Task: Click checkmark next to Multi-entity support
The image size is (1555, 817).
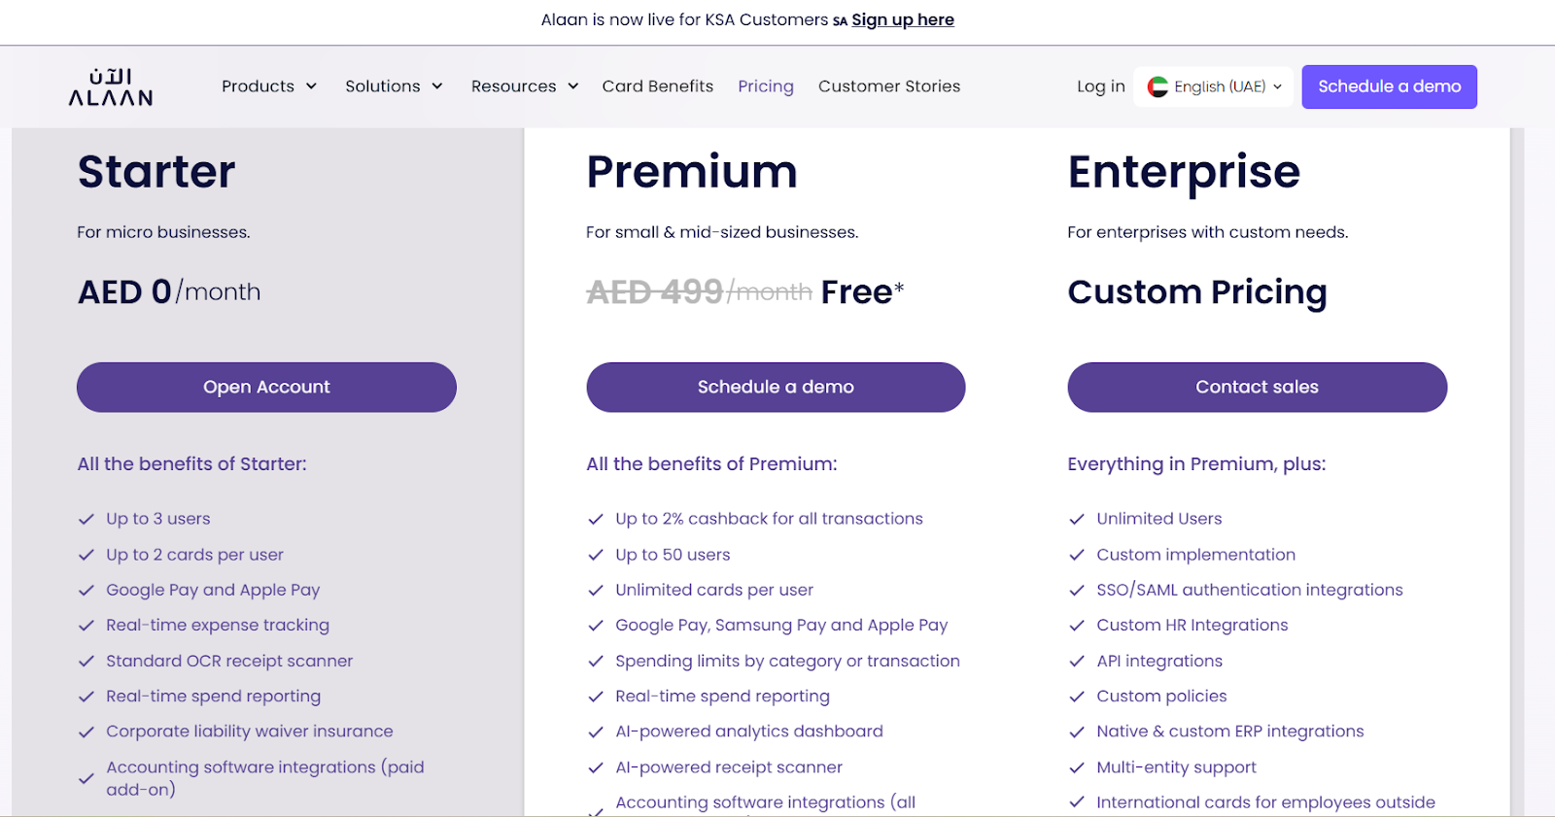Action: point(1077,767)
